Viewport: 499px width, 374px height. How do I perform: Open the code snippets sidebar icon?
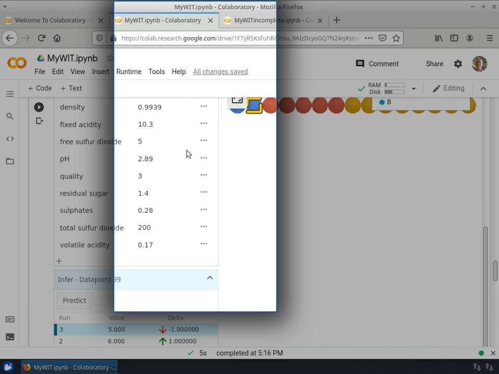pyautogui.click(x=10, y=139)
